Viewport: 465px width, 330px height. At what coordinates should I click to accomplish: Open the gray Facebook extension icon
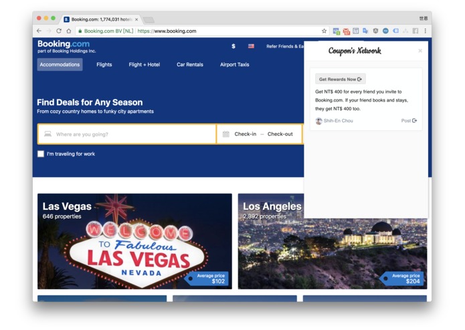(415, 31)
